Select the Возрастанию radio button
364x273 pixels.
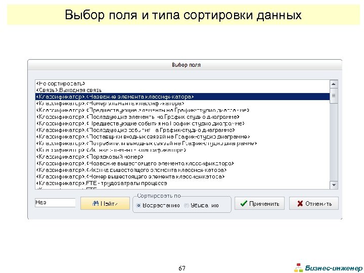(x=139, y=205)
